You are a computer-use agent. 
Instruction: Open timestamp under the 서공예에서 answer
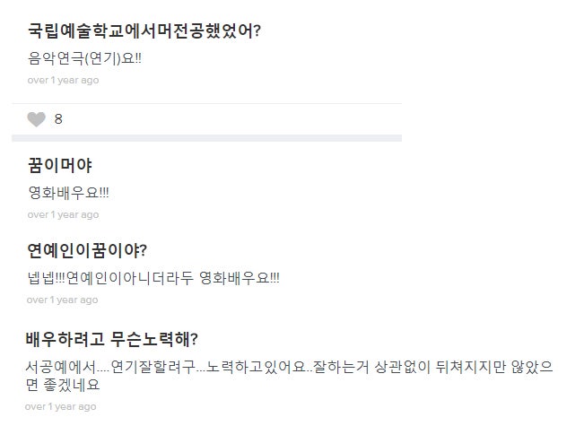click(x=63, y=406)
